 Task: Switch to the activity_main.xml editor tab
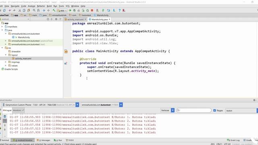click(75, 19)
